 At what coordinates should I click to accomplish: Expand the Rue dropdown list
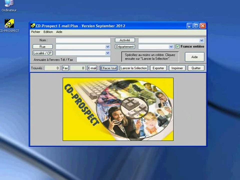click(x=107, y=47)
